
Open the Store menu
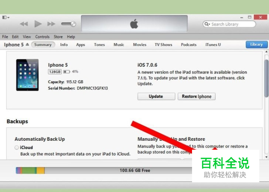pos(58,37)
